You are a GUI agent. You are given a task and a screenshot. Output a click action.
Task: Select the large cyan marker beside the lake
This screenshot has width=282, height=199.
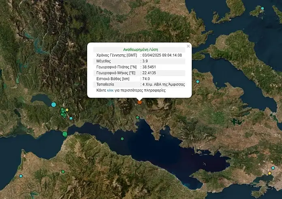click(53, 105)
